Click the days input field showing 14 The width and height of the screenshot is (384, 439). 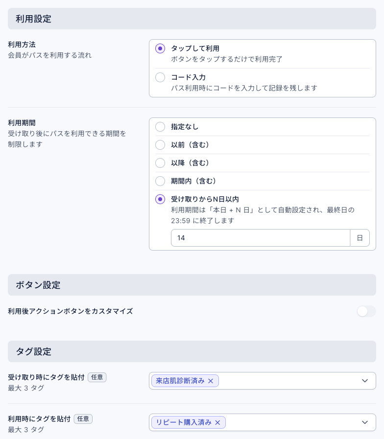click(x=261, y=238)
